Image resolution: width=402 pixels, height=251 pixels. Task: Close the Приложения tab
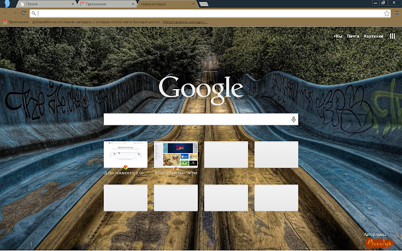pos(133,4)
